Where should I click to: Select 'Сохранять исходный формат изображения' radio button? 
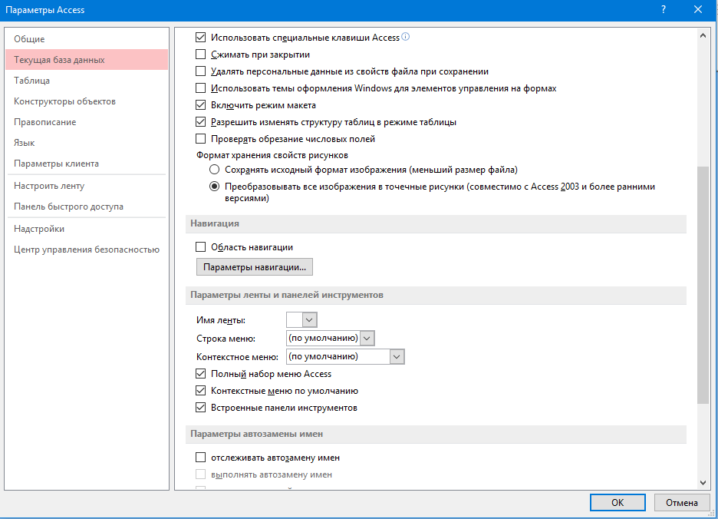coord(215,170)
